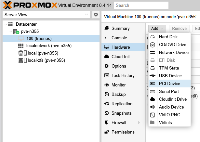This screenshot has height=142, width=200.
Task: Choose CD/DVD Drive from Add menu
Action: pyautogui.click(x=170, y=45)
